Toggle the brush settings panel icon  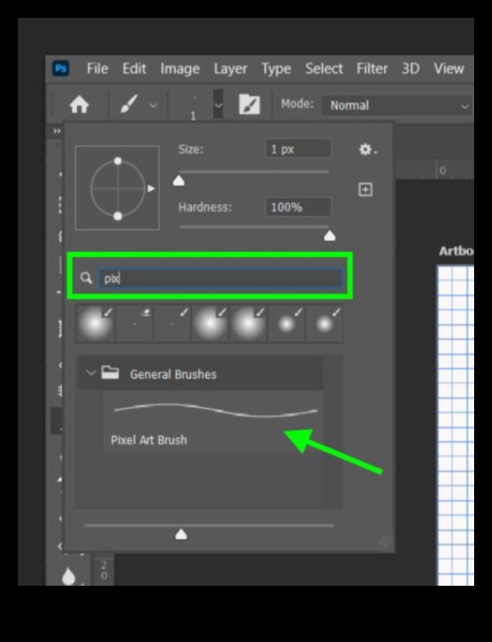[249, 104]
